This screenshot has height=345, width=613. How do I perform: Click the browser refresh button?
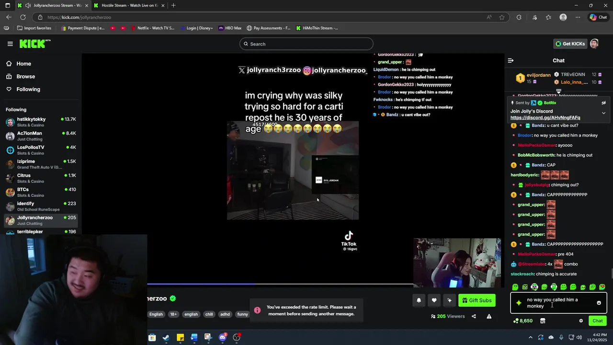[23, 17]
